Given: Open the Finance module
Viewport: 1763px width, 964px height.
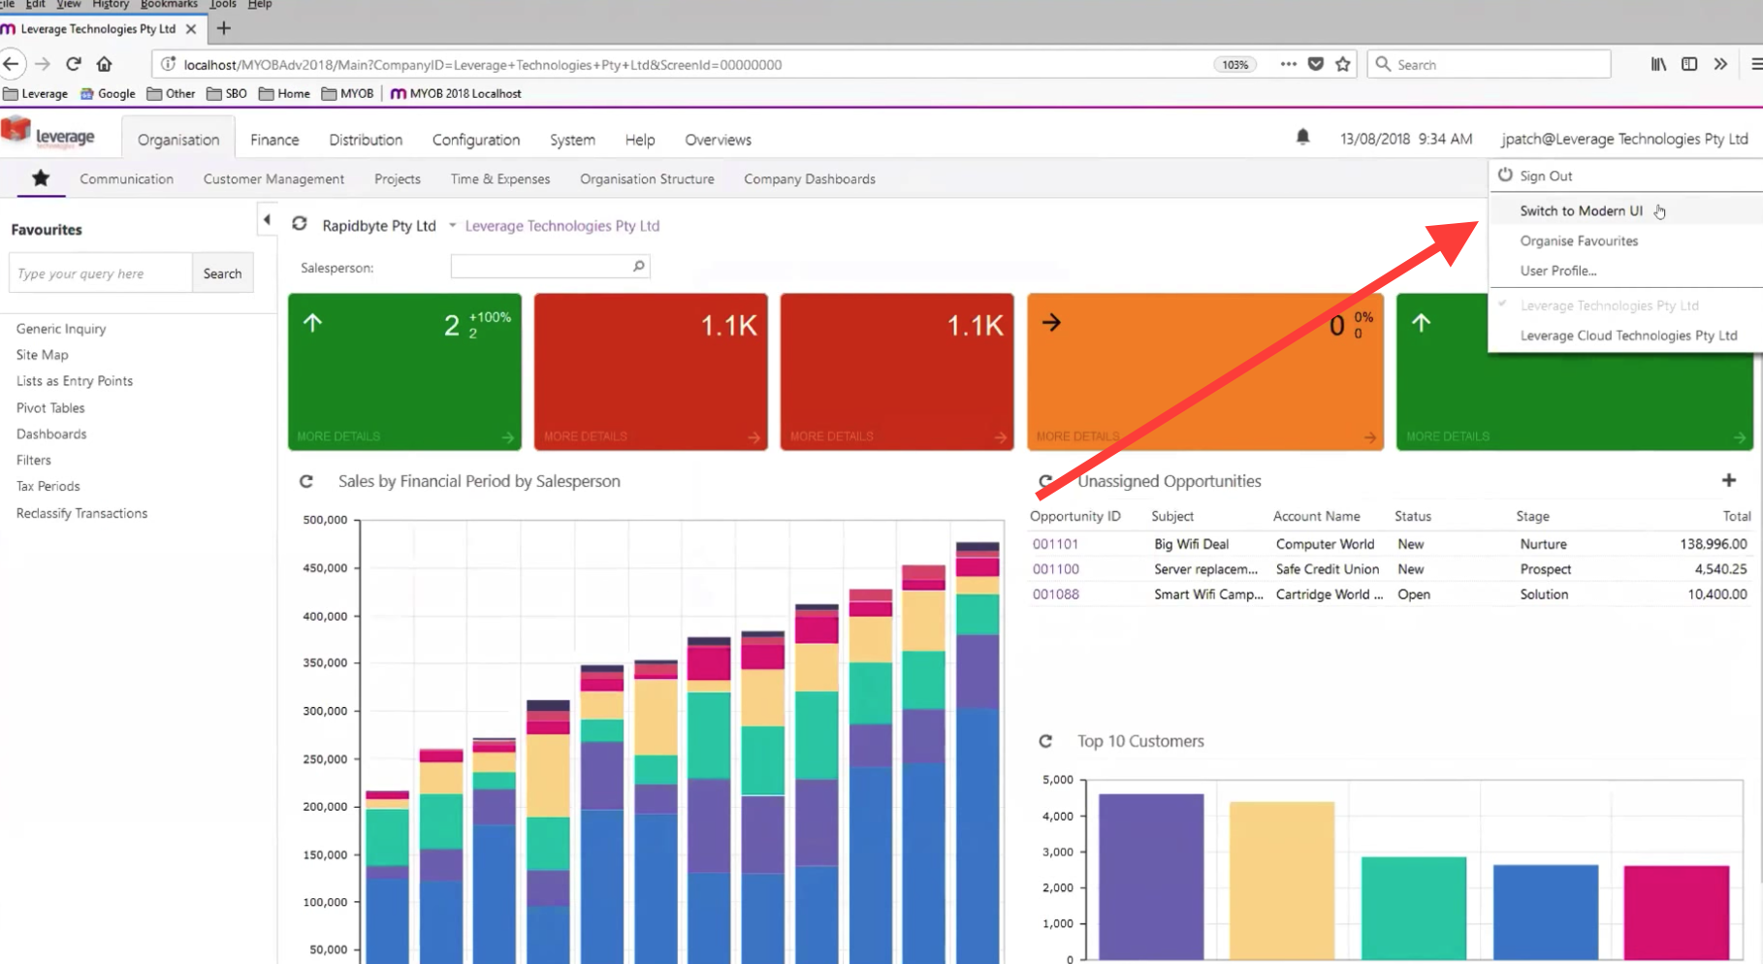Looking at the screenshot, I should click(274, 140).
